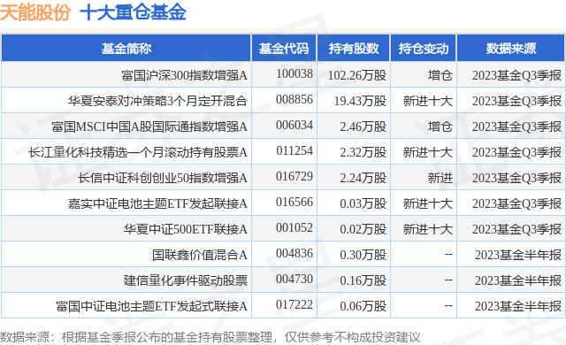Click fund name 国联鑫价值混合A
Screen dimensions: 566x345
click(x=200, y=255)
